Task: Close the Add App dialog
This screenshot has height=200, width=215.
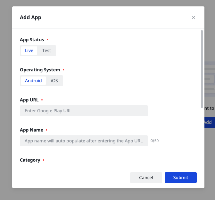Action: coord(194,17)
